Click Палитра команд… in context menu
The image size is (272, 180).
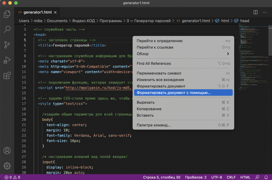click(x=153, y=125)
